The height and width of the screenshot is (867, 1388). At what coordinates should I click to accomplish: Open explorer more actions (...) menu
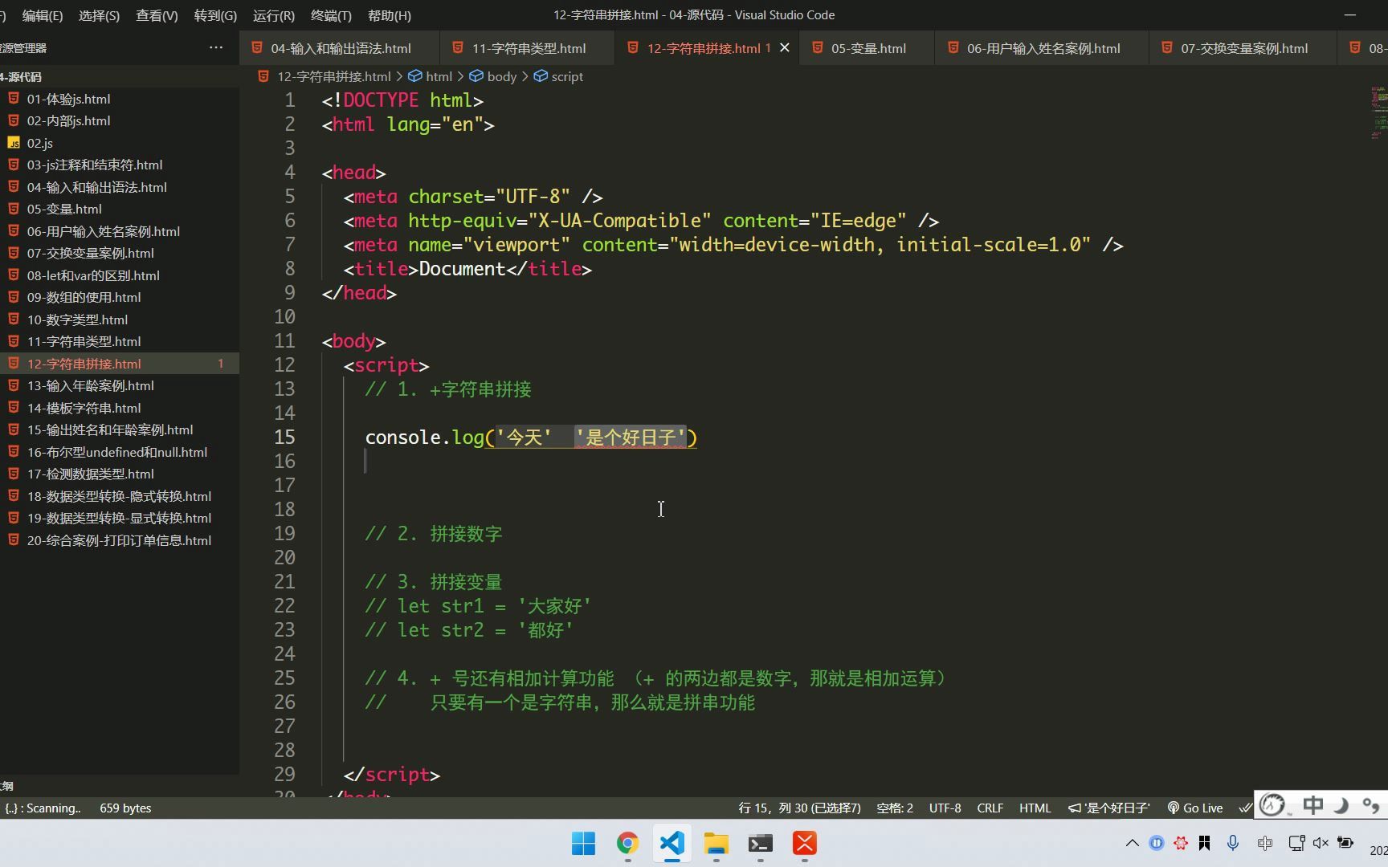click(x=216, y=47)
